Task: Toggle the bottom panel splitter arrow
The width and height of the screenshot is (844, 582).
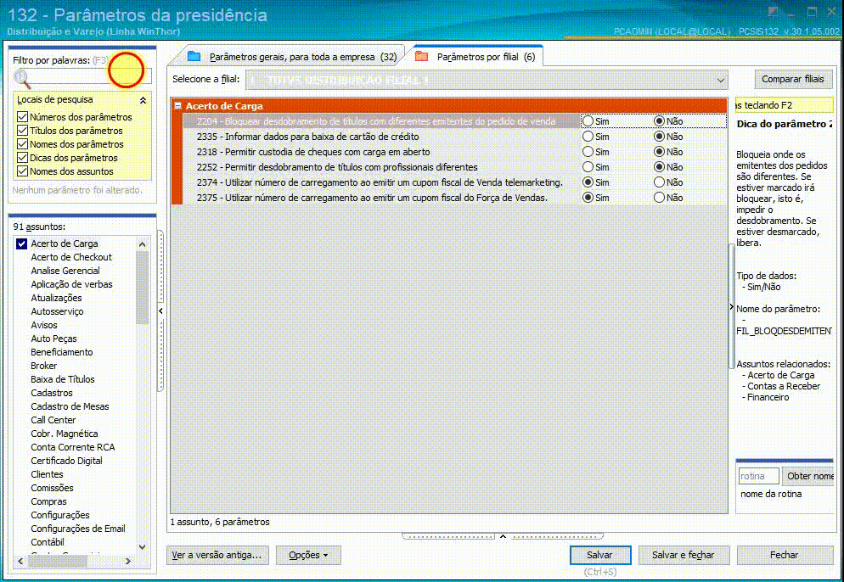Action: point(503,536)
